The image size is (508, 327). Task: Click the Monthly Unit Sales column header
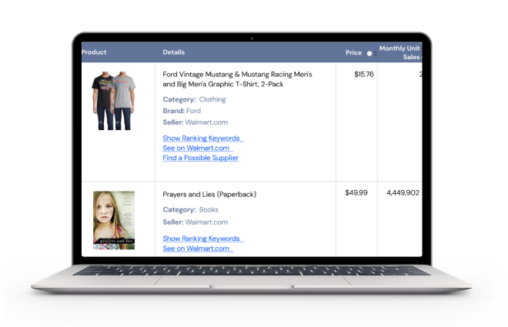point(400,52)
